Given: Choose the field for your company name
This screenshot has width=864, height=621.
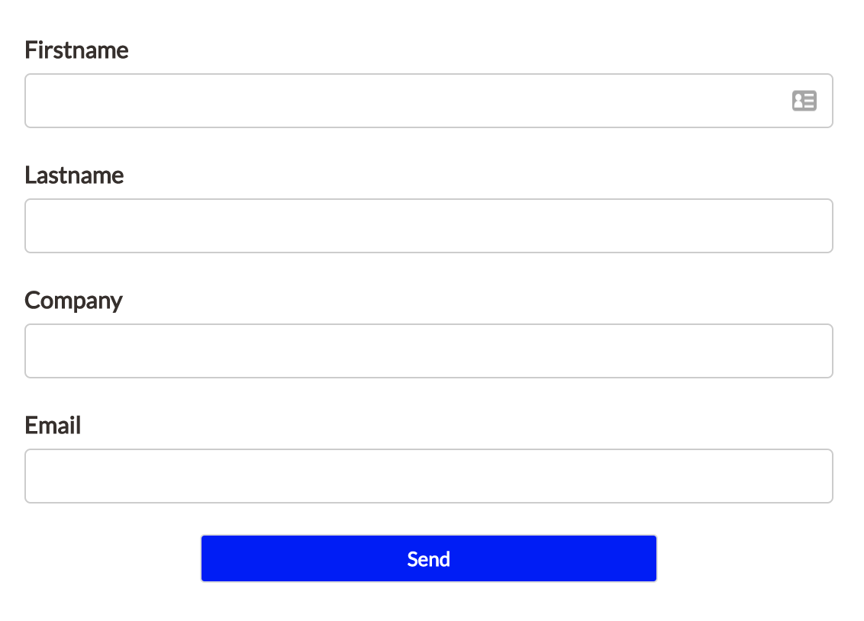Looking at the screenshot, I should tap(429, 351).
